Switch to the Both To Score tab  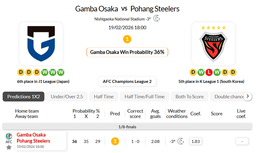pos(189,96)
